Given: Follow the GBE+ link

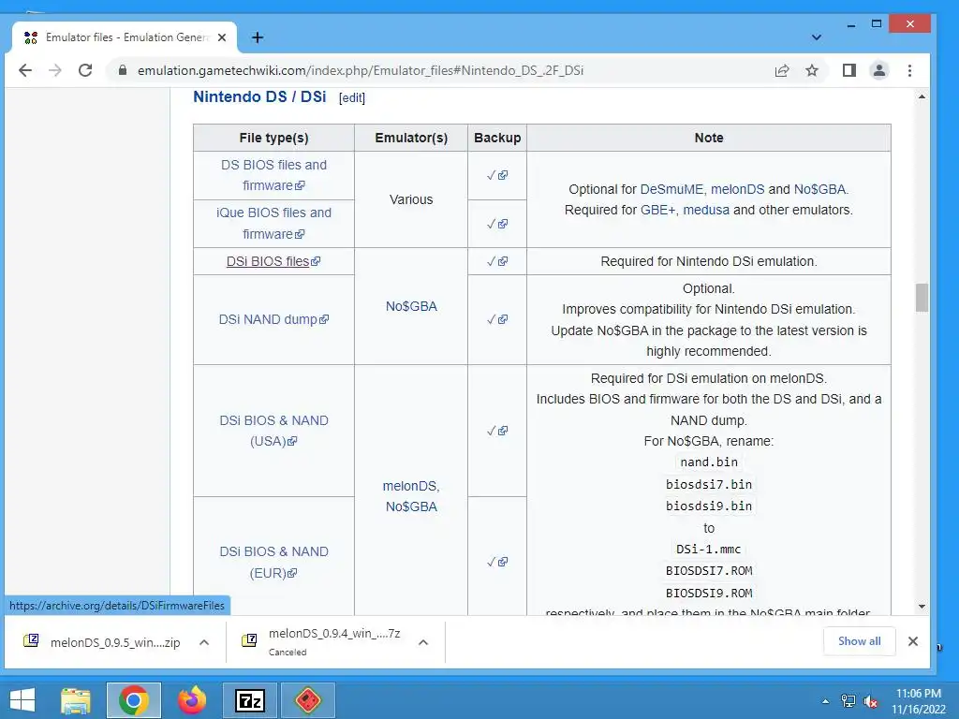Looking at the screenshot, I should [x=657, y=210].
